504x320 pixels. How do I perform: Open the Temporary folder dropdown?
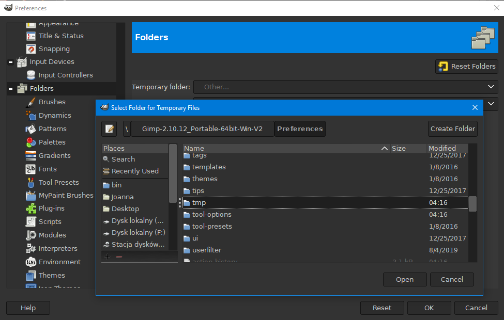[346, 87]
